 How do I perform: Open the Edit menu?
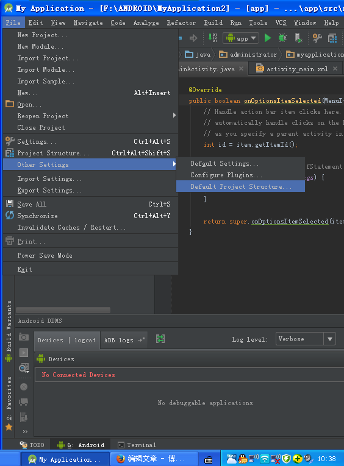[35, 23]
